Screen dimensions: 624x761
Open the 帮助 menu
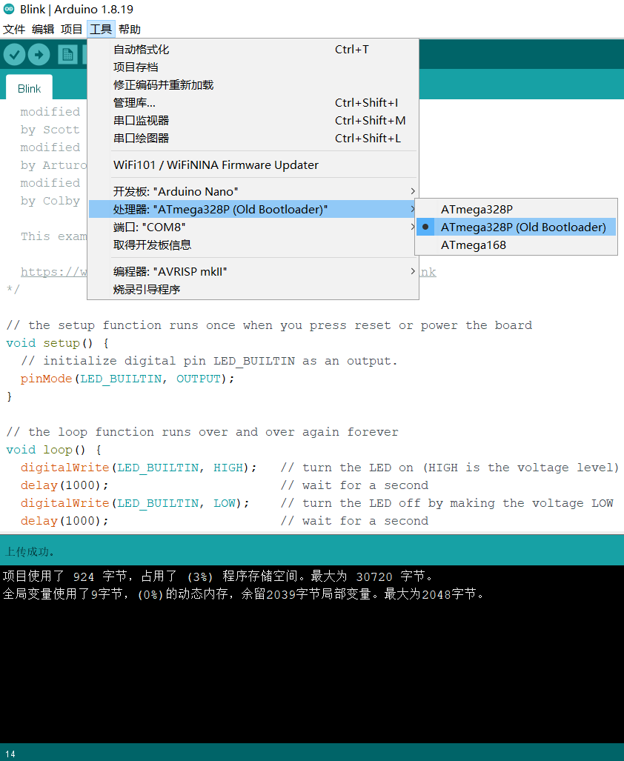(x=130, y=30)
